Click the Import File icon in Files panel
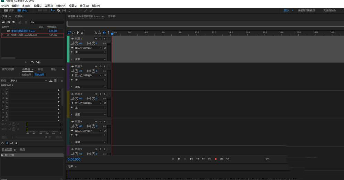 (9, 22)
